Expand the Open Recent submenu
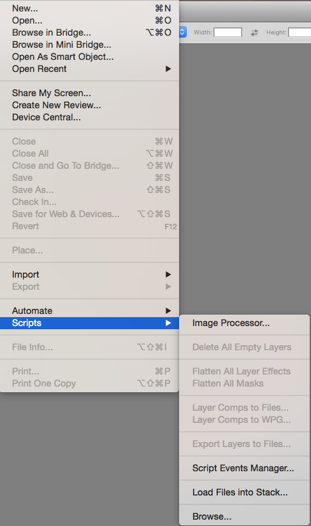311x526 pixels. [x=89, y=69]
